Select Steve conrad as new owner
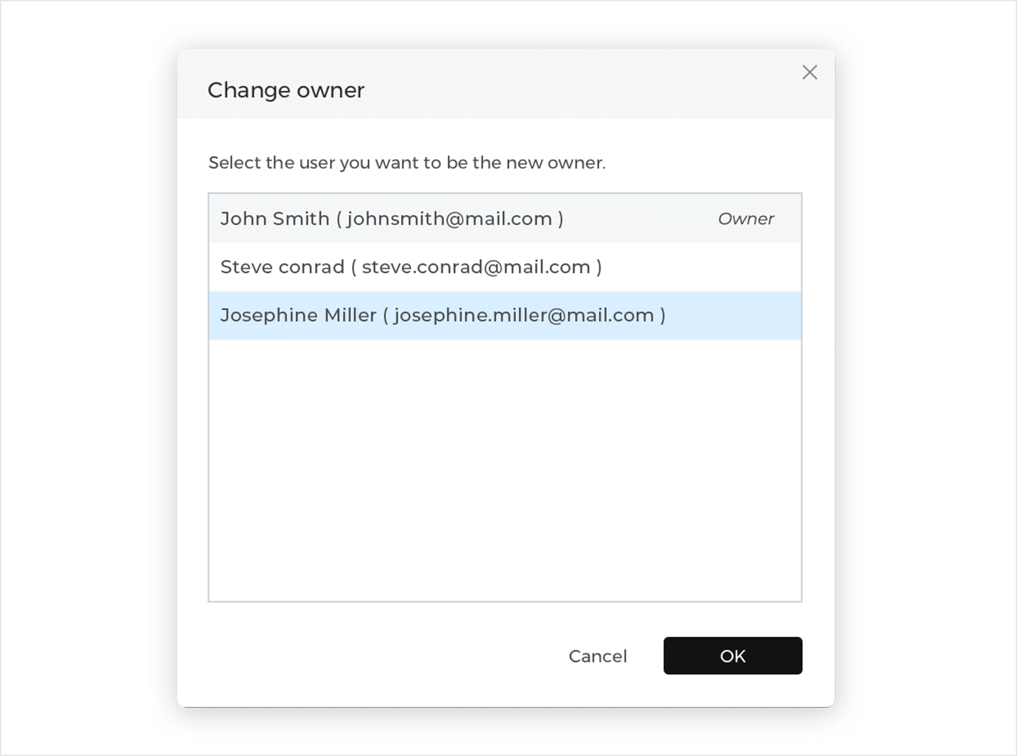The height and width of the screenshot is (756, 1017). pyautogui.click(x=505, y=267)
